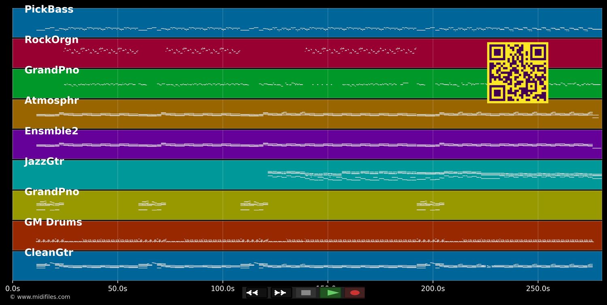
Task: Select the olive GrandPno track label
Action: point(52,192)
